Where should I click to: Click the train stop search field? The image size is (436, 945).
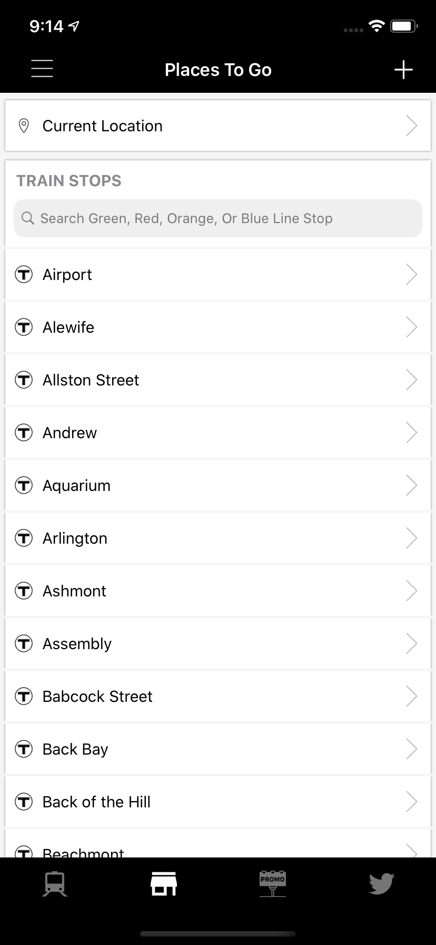tap(218, 218)
